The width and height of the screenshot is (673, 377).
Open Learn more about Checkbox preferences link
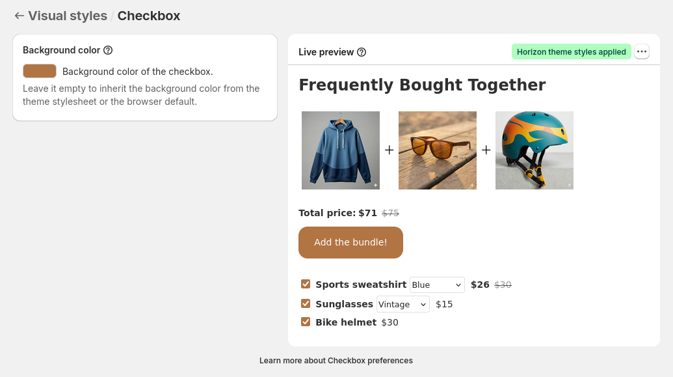336,361
